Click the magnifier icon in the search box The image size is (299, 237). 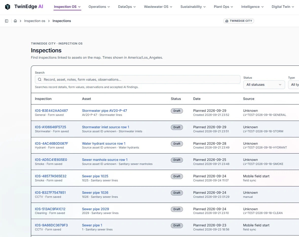tap(40, 80)
